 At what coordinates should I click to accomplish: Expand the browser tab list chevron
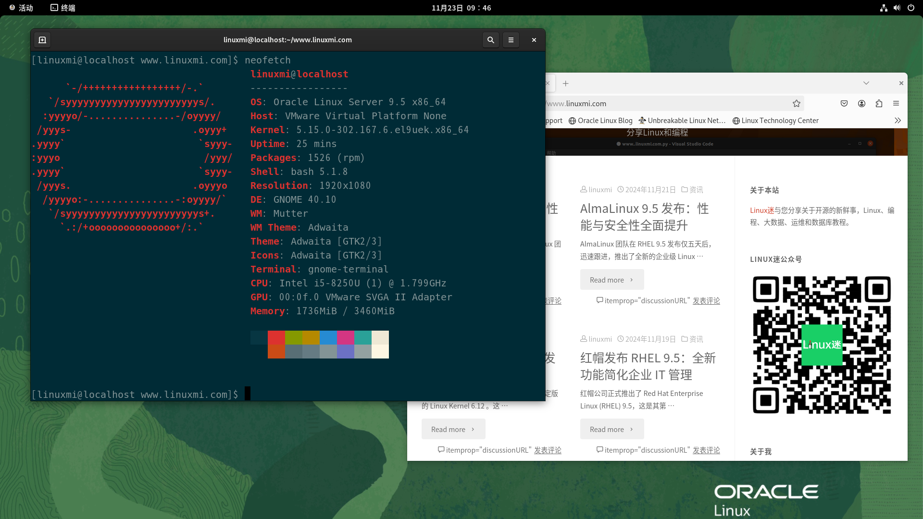[x=866, y=83]
